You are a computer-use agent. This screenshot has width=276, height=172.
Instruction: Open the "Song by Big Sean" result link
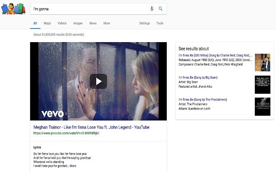pyautogui.click(x=198, y=77)
